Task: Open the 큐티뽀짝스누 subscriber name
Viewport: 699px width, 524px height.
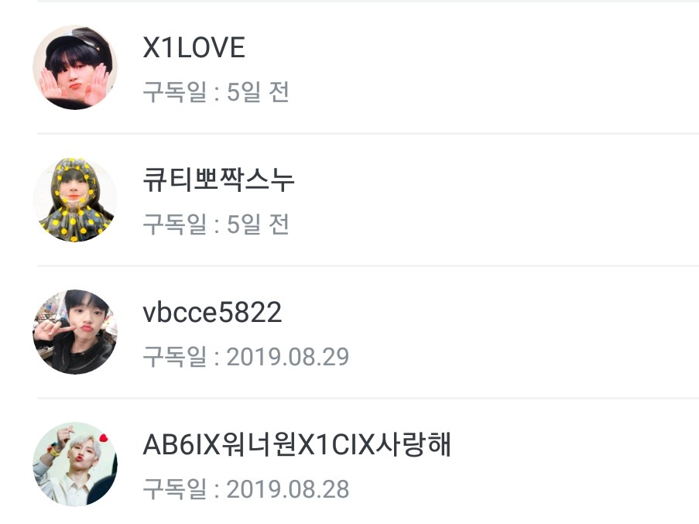Action: (218, 180)
